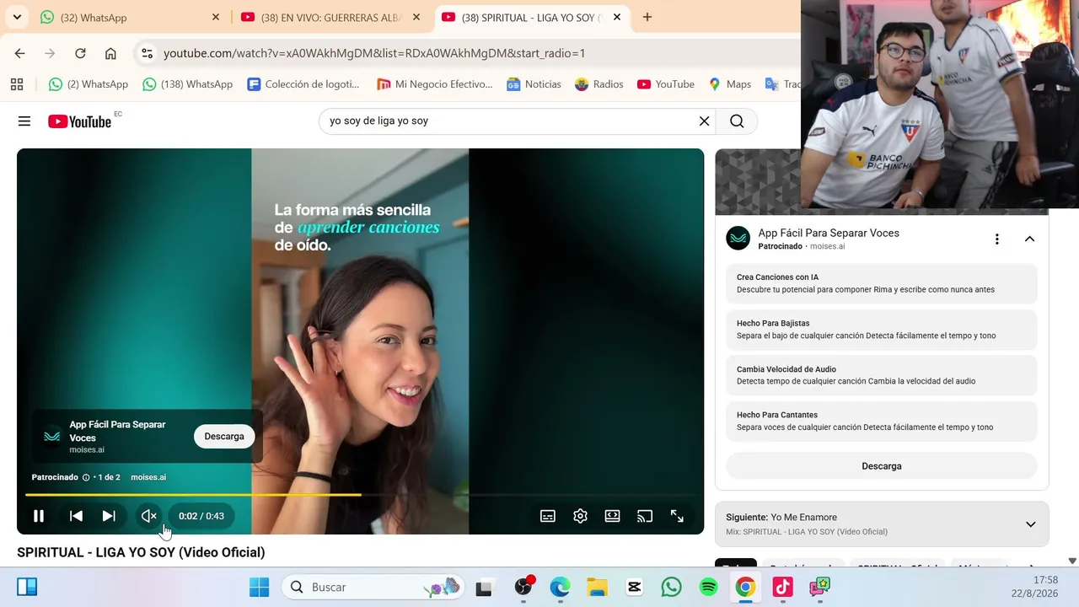Close the (32) WhatsApp tab

pos(216,17)
